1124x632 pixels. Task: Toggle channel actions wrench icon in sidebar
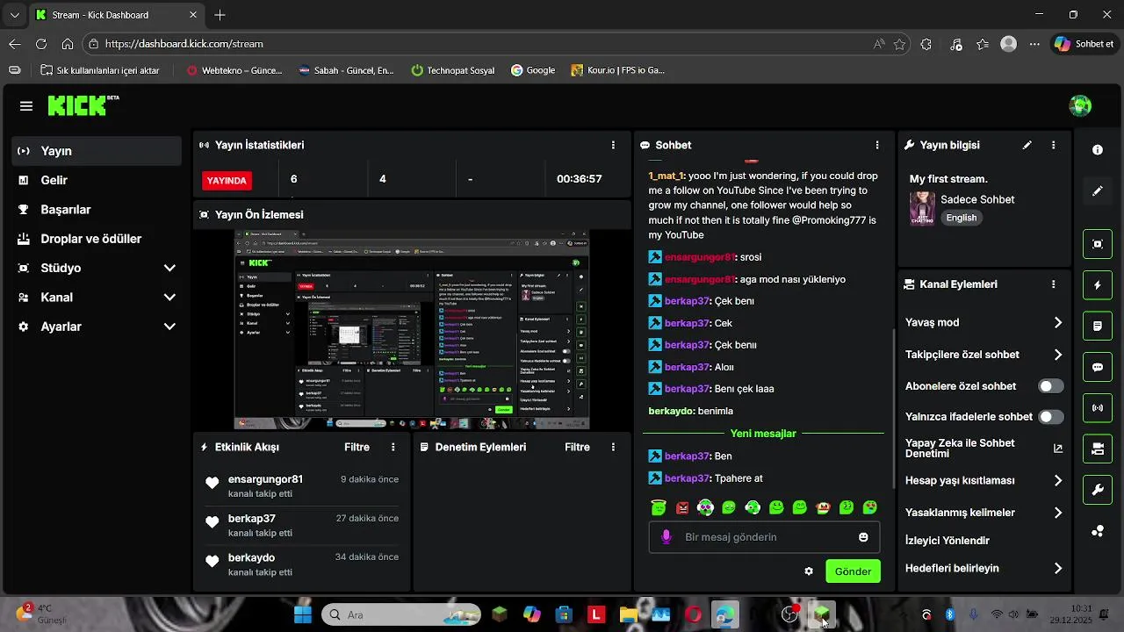point(1098,490)
